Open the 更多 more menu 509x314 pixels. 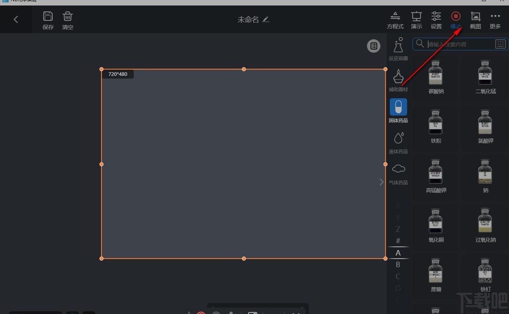(x=495, y=20)
